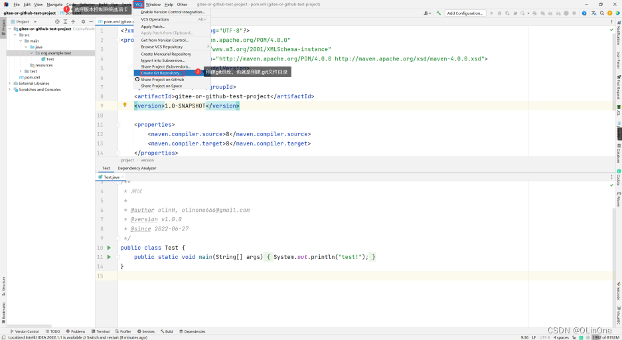Screen dimensions: 622x340
Task: Open the Database tool window on right strip
Action: pyautogui.click(x=619, y=153)
